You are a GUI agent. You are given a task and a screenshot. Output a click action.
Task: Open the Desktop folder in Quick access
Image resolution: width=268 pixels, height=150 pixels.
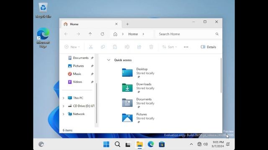click(138, 73)
